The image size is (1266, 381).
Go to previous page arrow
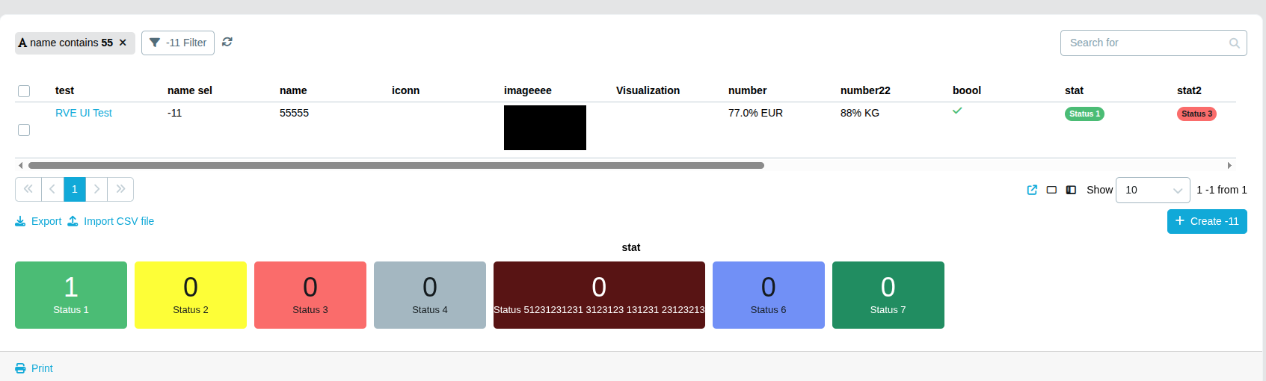52,189
